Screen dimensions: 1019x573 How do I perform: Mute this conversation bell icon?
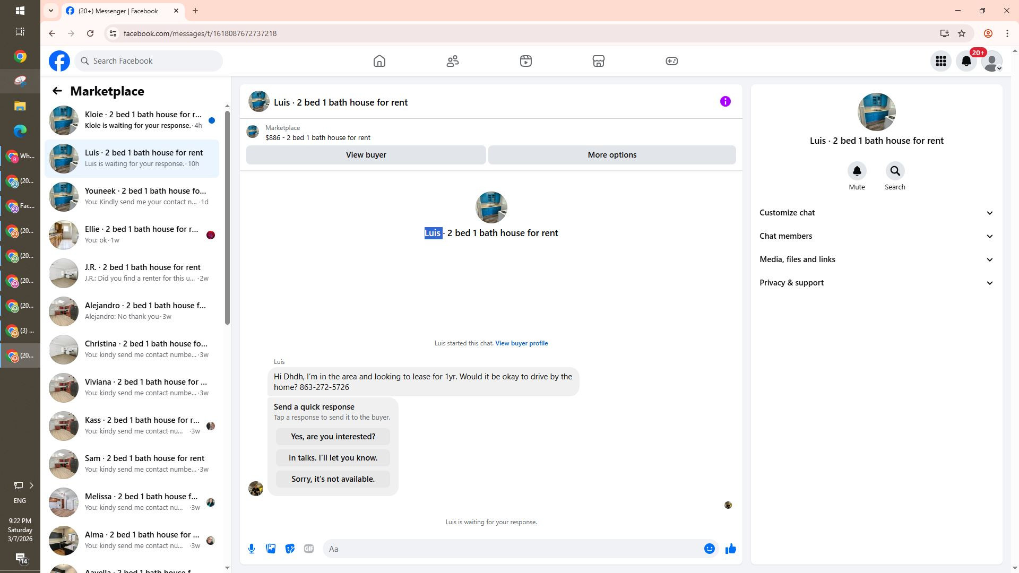[857, 171]
